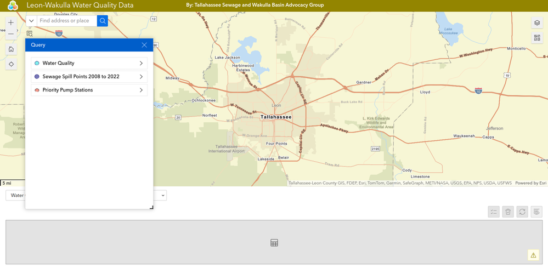Viewport: 548px width, 268px height.
Task: Open search source dropdown arrow
Action: (31, 21)
